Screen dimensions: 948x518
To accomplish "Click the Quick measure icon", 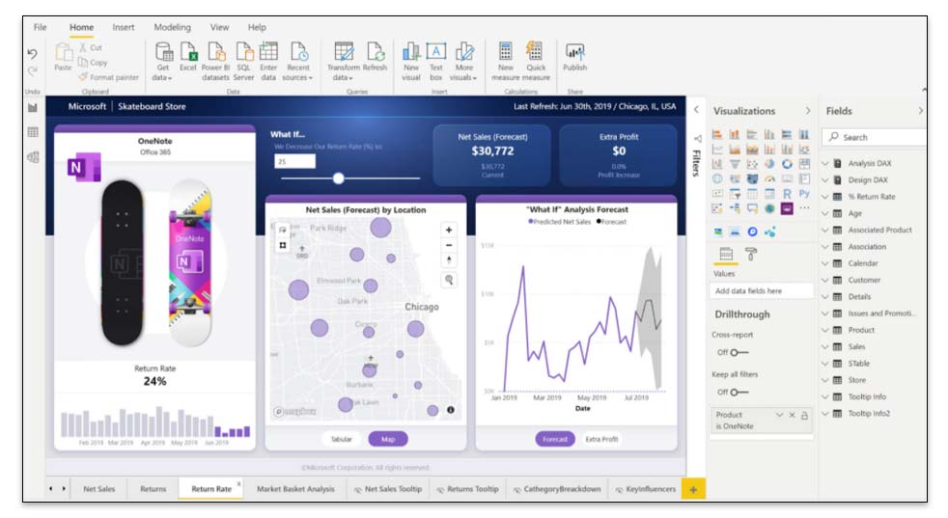I will (x=535, y=52).
